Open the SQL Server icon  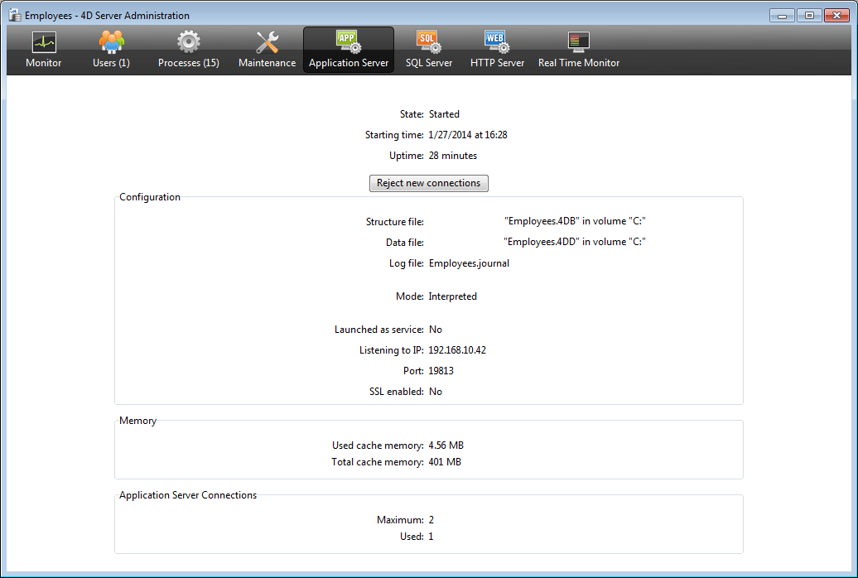click(x=428, y=42)
